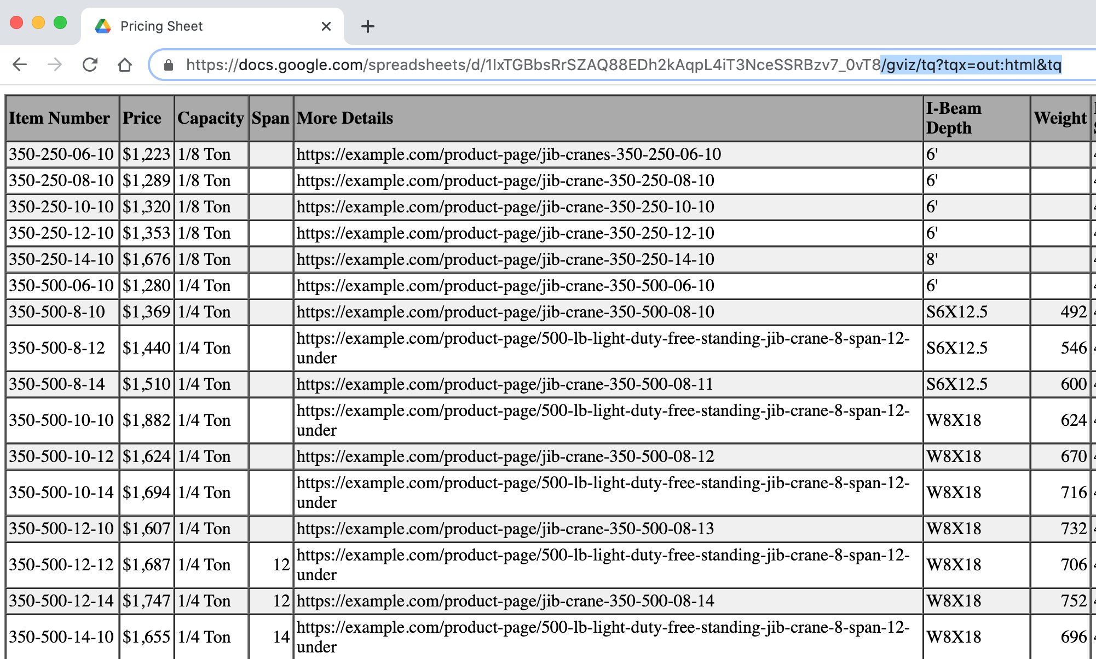Click the browser back arrow

(20, 65)
